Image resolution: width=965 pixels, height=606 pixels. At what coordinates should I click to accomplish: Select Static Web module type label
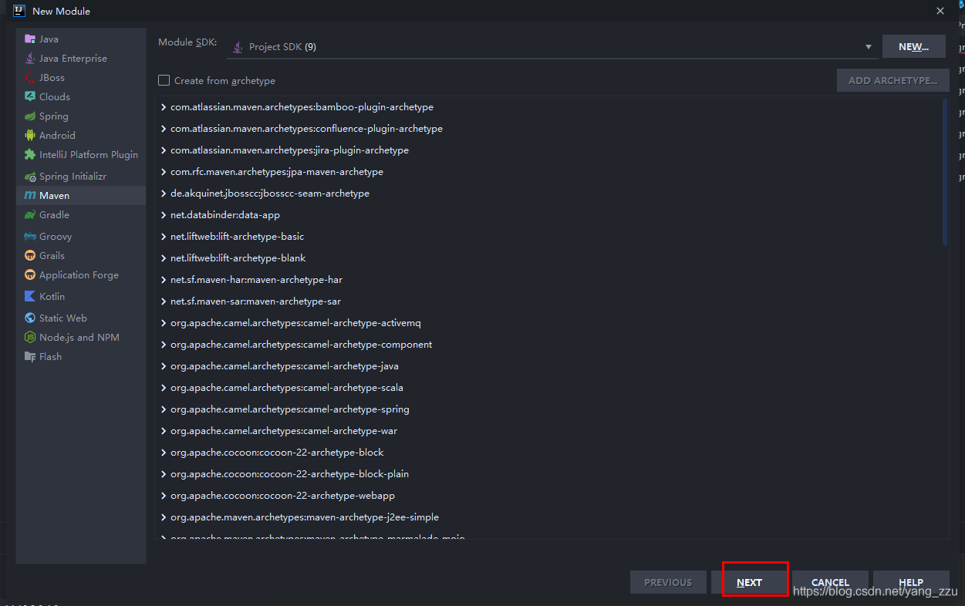(x=63, y=318)
